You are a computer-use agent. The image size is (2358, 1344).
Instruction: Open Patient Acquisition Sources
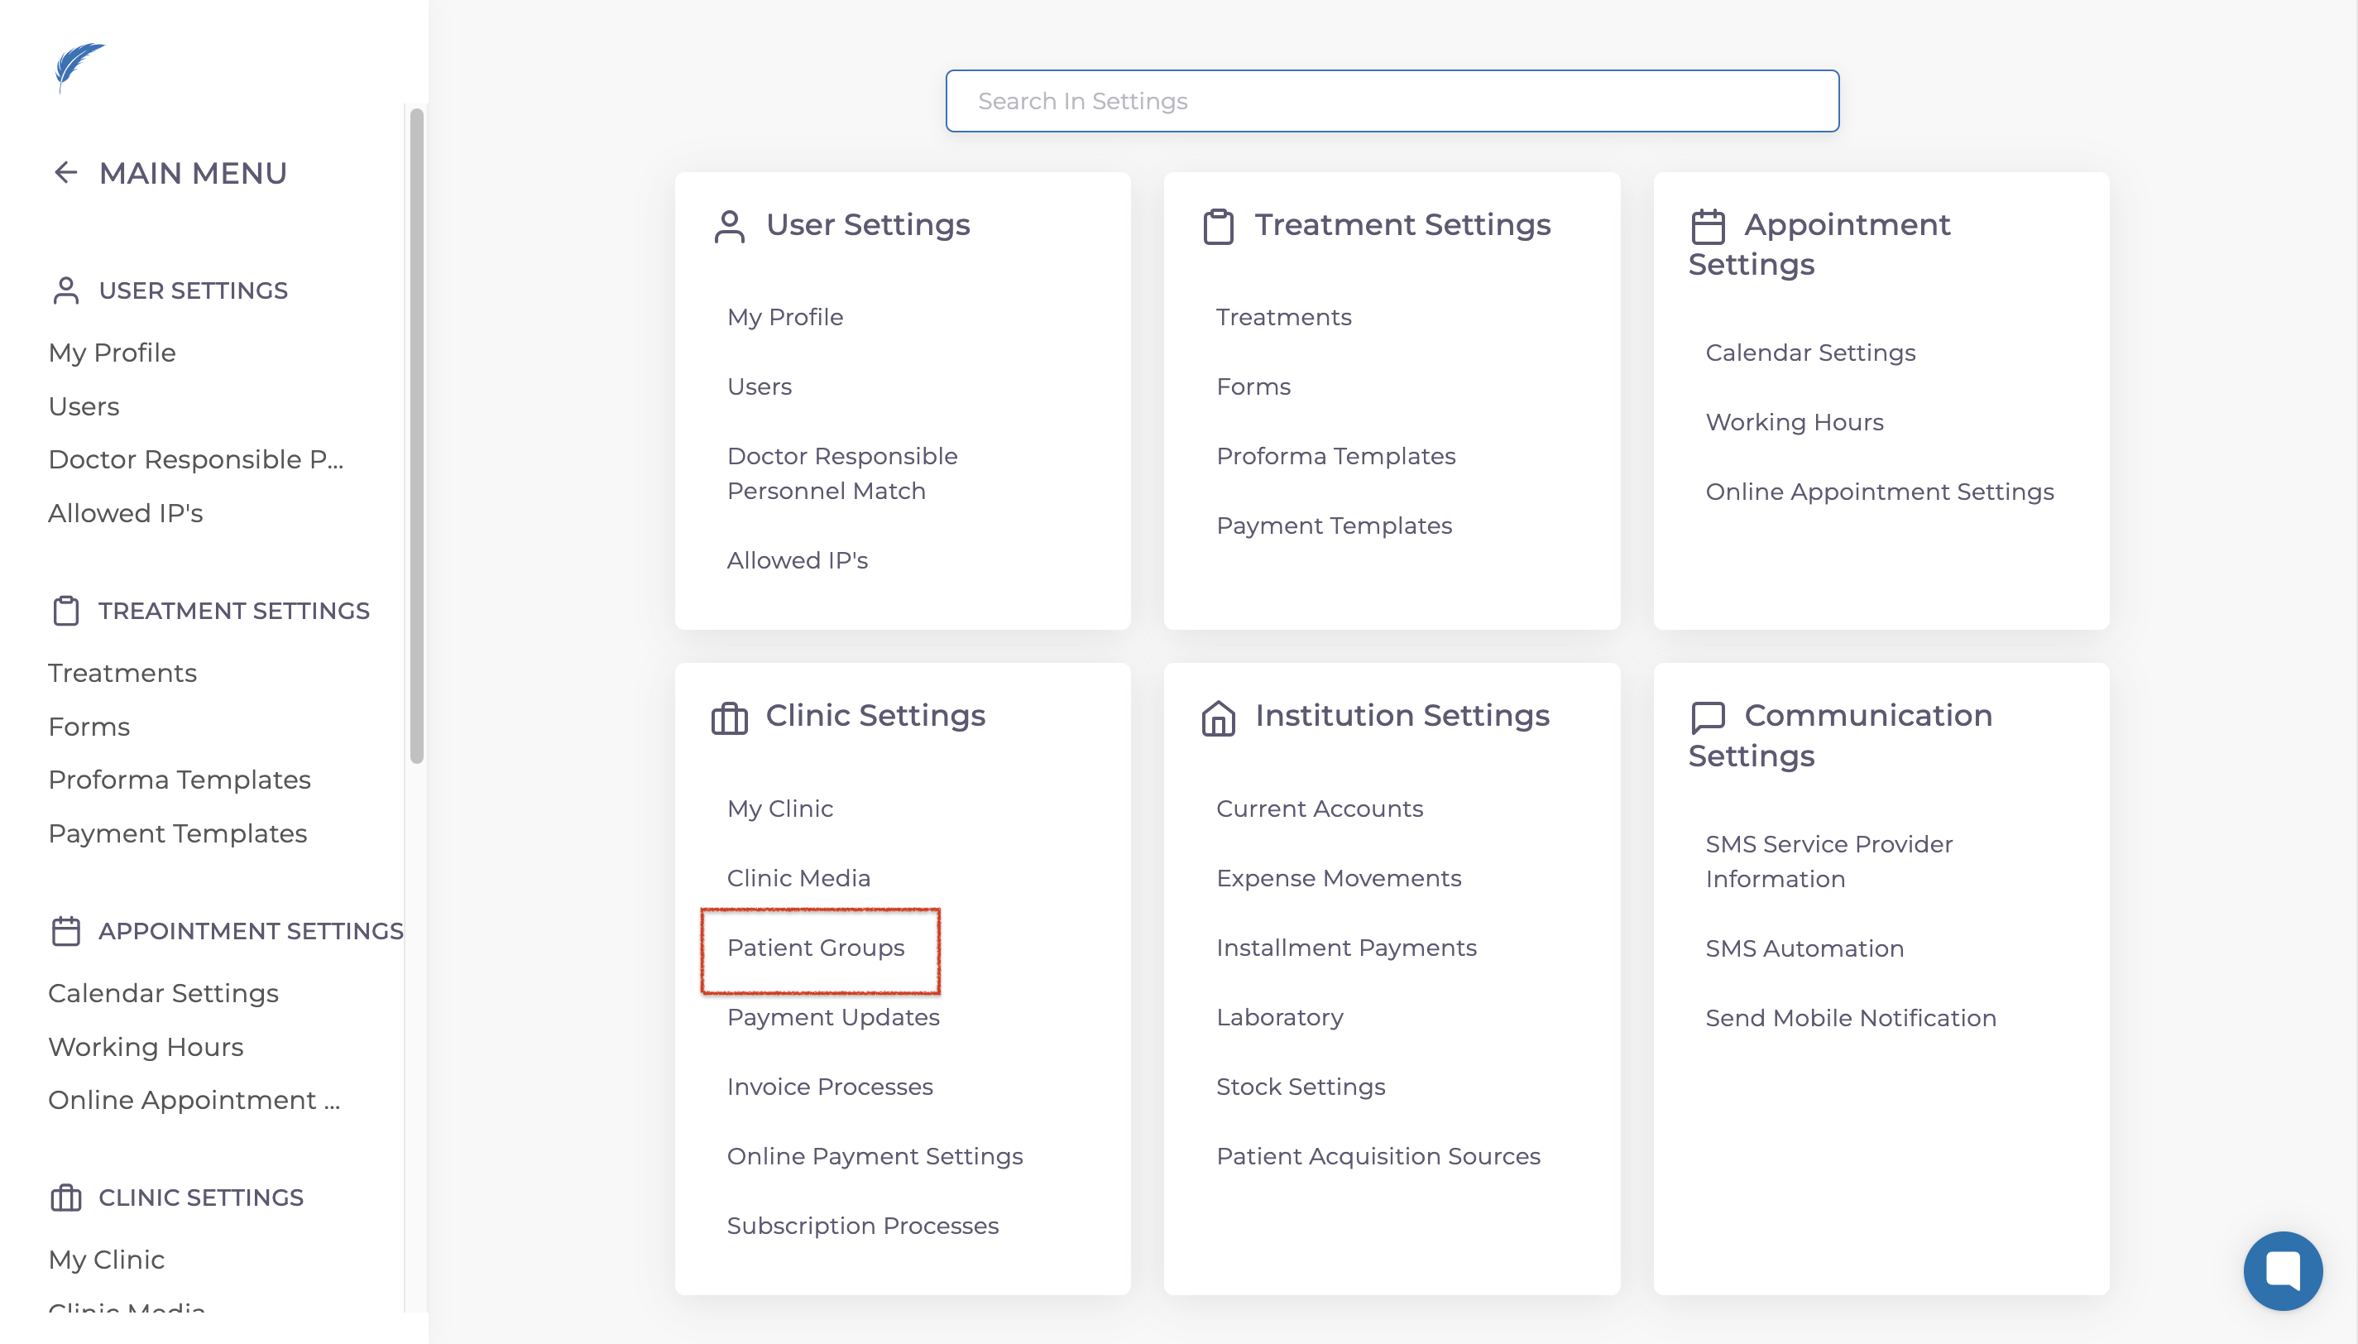1378,1157
